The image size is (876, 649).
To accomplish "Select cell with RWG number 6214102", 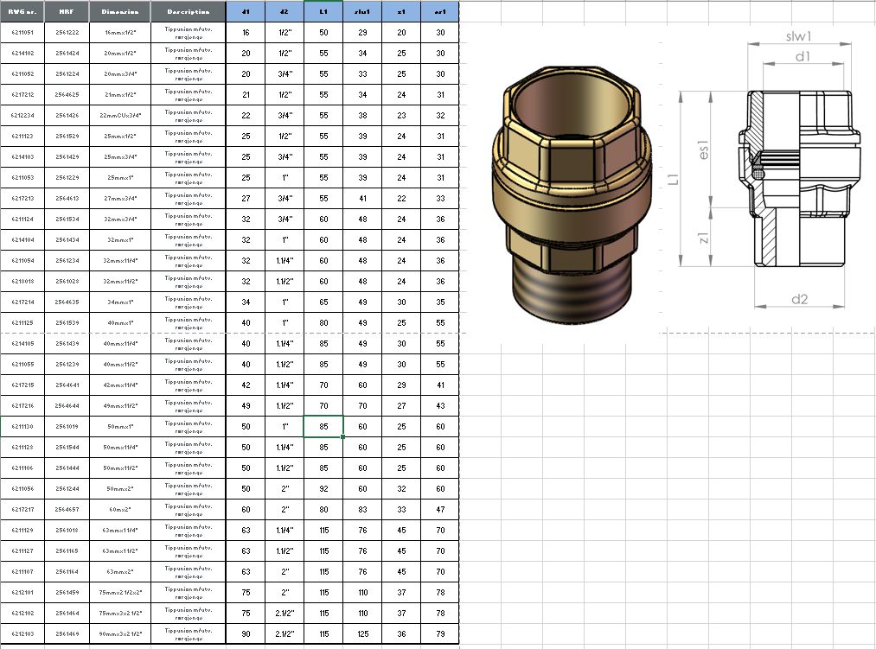I will click(x=22, y=53).
